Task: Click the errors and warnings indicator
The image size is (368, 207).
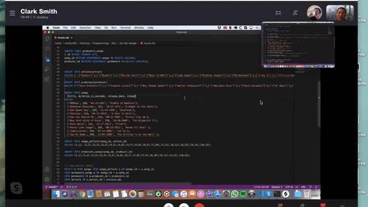Action: coord(71,187)
